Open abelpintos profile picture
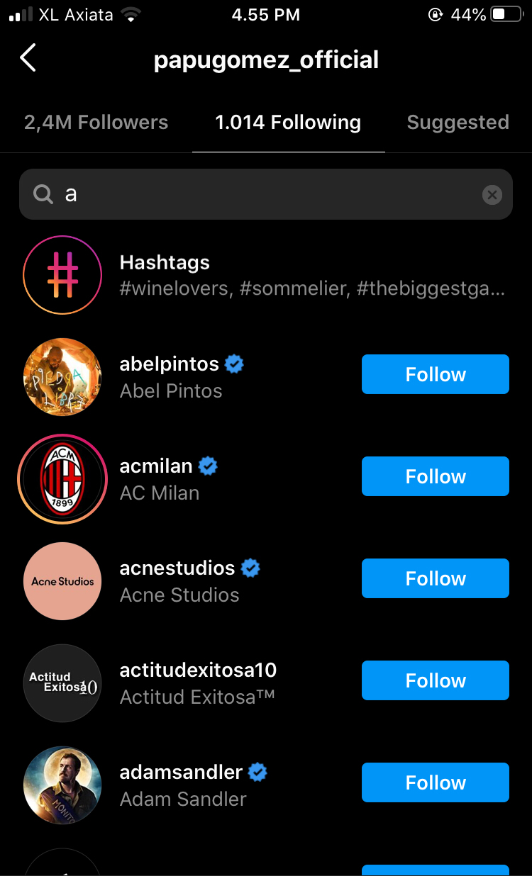 click(62, 377)
